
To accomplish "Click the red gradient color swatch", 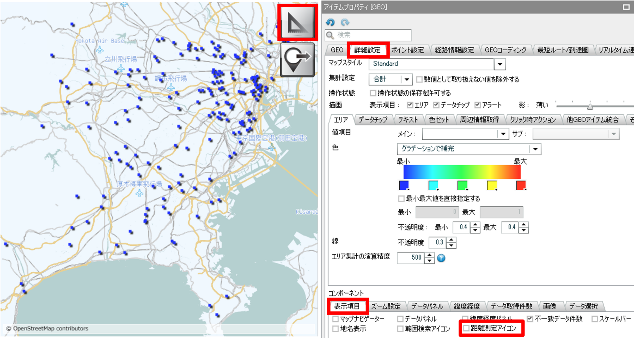I will 521,185.
